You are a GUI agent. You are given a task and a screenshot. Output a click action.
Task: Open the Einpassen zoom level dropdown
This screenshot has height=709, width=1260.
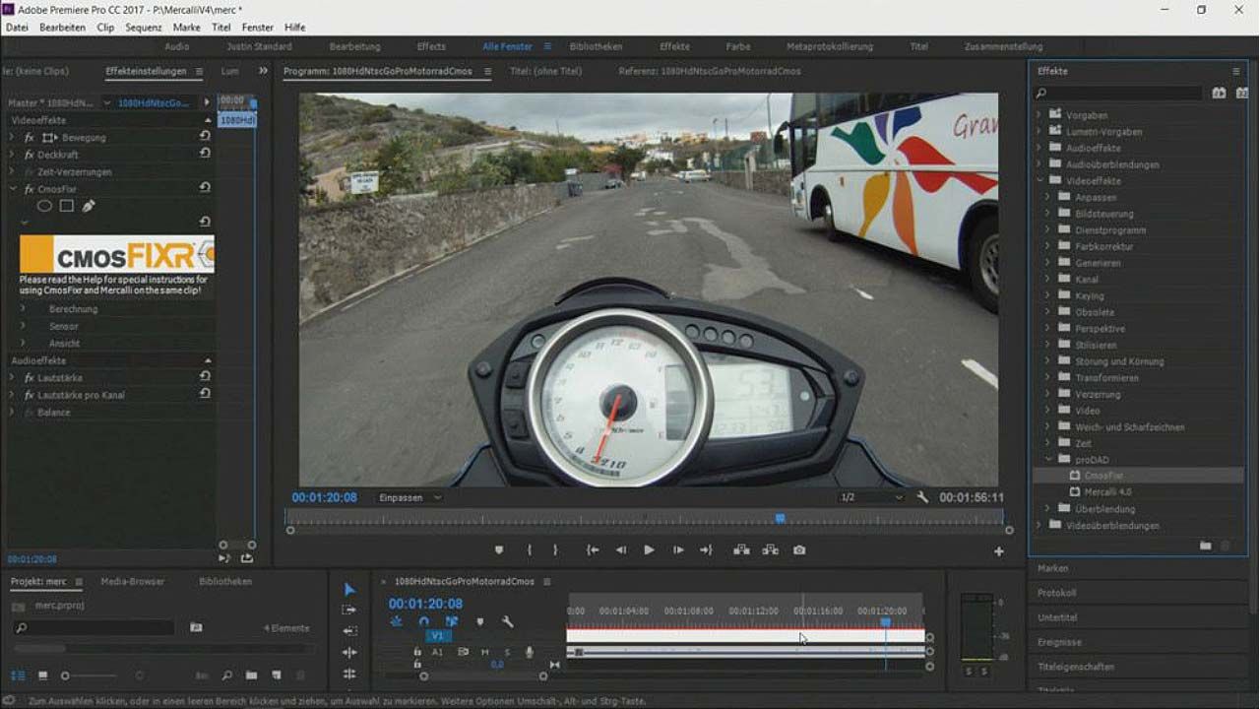pyautogui.click(x=410, y=498)
